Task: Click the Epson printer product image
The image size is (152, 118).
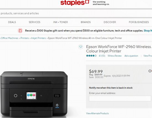Action: [x=34, y=94]
